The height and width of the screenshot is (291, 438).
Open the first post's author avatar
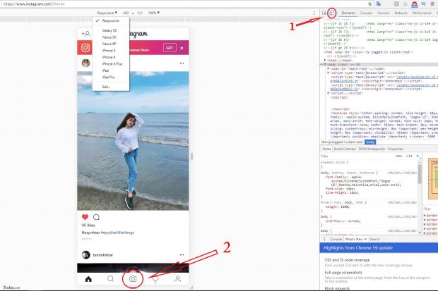click(85, 63)
